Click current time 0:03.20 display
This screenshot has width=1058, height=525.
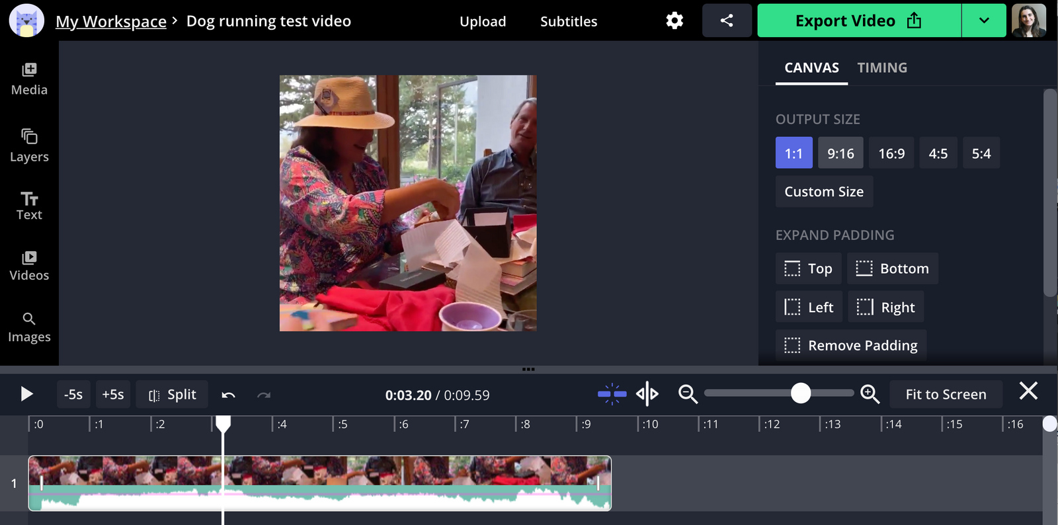[x=408, y=395]
